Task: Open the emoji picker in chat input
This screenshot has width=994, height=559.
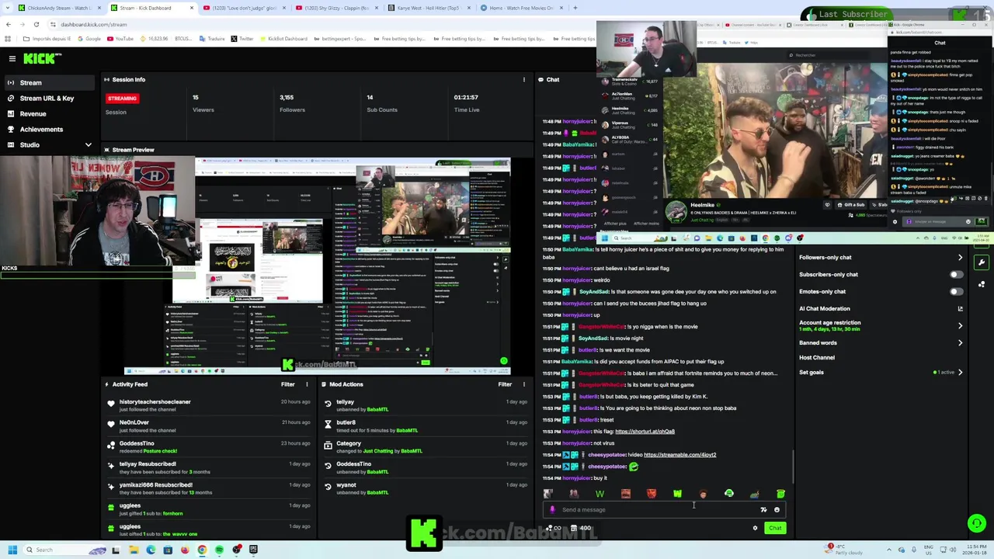Action: [777, 510]
